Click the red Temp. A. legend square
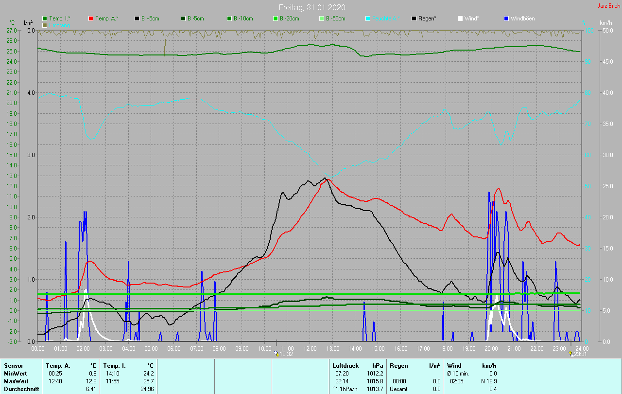Viewport: 622px width, 394px height. point(91,18)
